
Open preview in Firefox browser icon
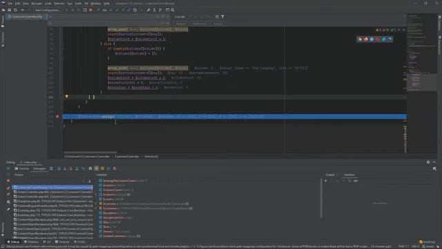(365, 39)
